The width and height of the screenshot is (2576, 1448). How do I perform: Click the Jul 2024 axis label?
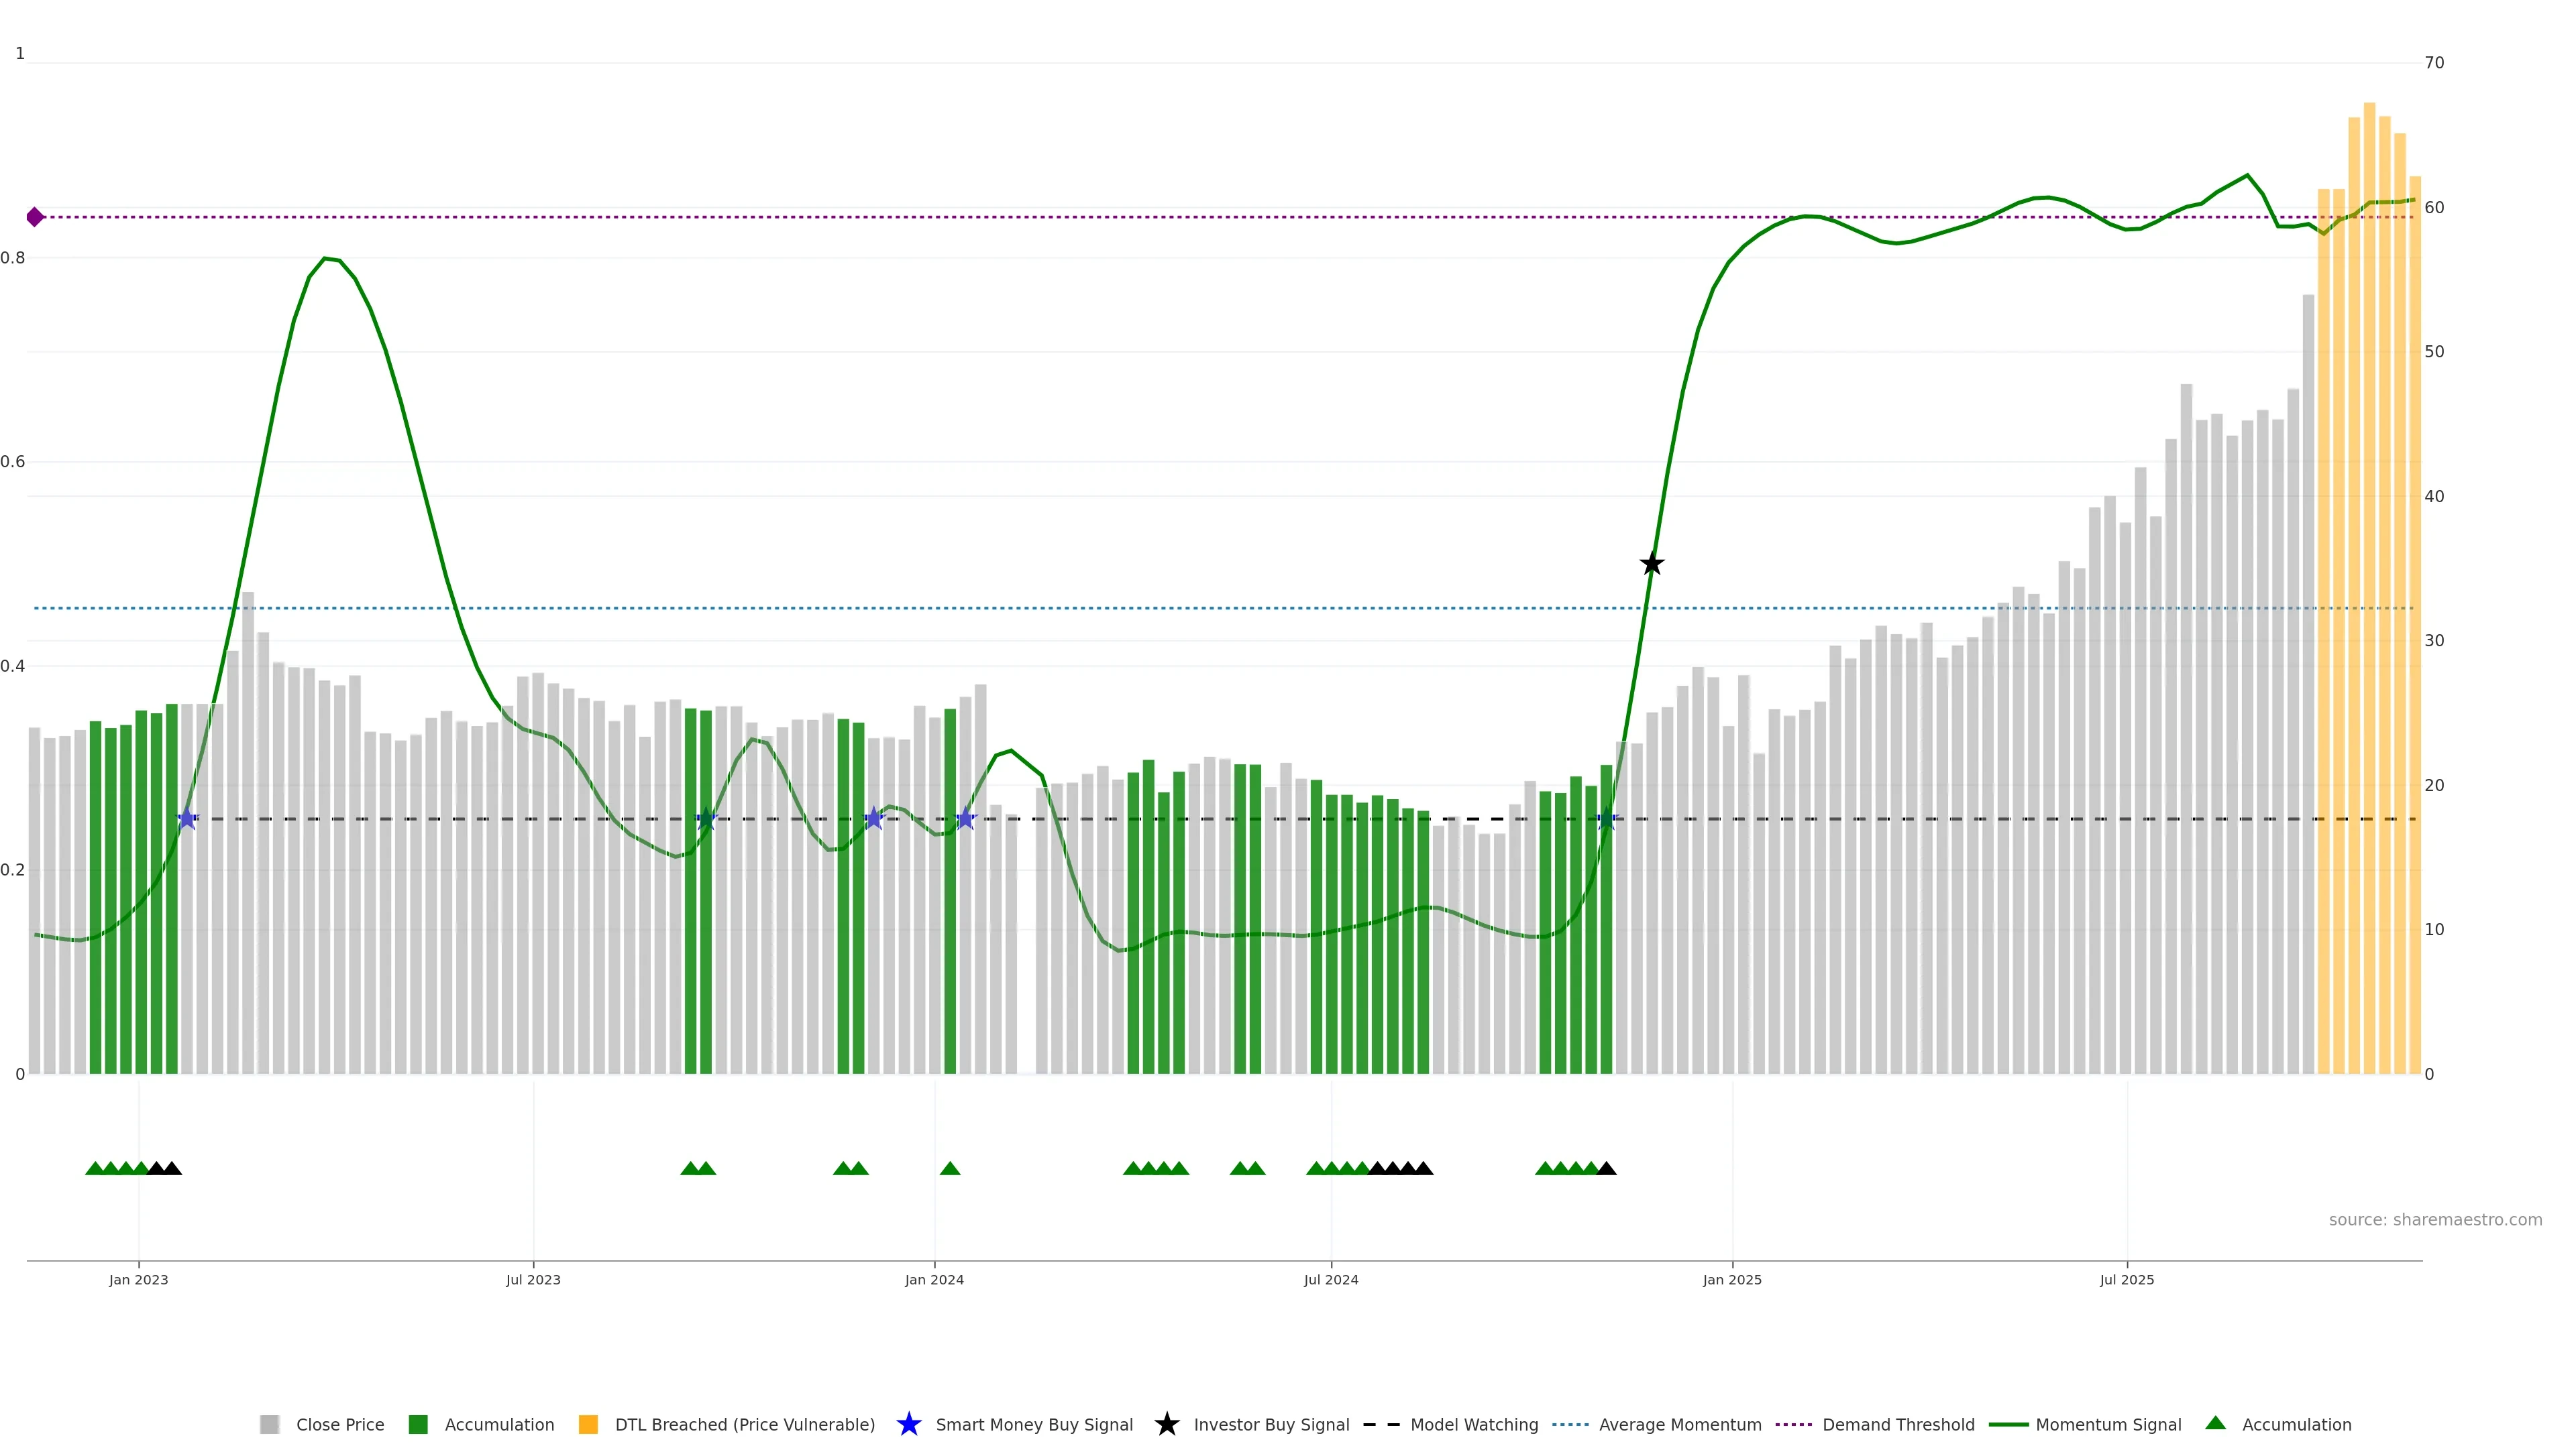[x=1330, y=1279]
